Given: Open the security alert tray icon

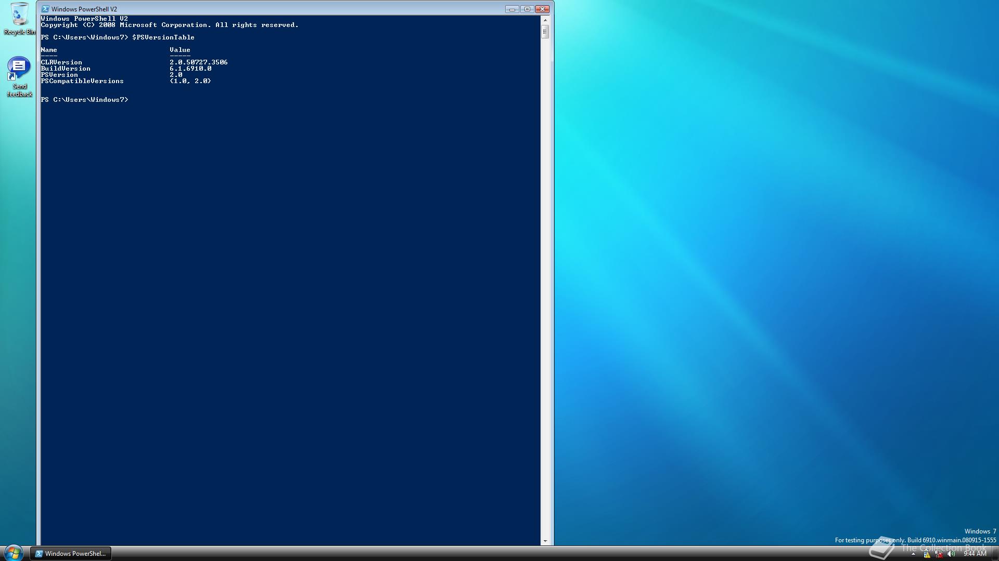Looking at the screenshot, I should (926, 554).
